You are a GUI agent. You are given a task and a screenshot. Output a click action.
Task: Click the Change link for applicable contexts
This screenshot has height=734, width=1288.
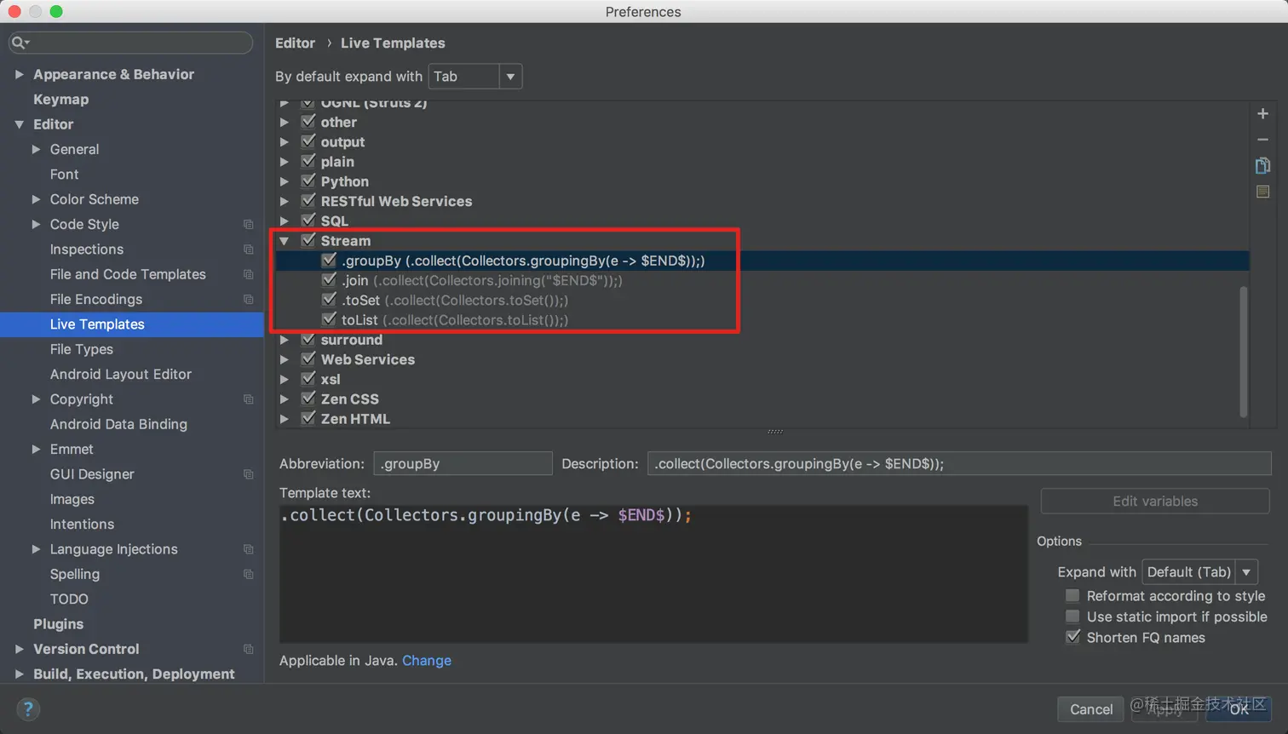[x=427, y=661]
